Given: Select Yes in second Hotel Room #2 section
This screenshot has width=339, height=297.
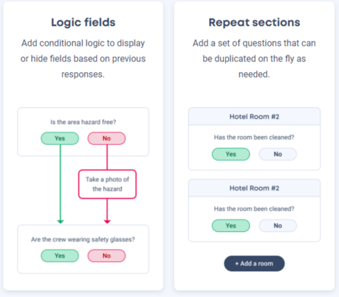Looking at the screenshot, I should (x=231, y=226).
